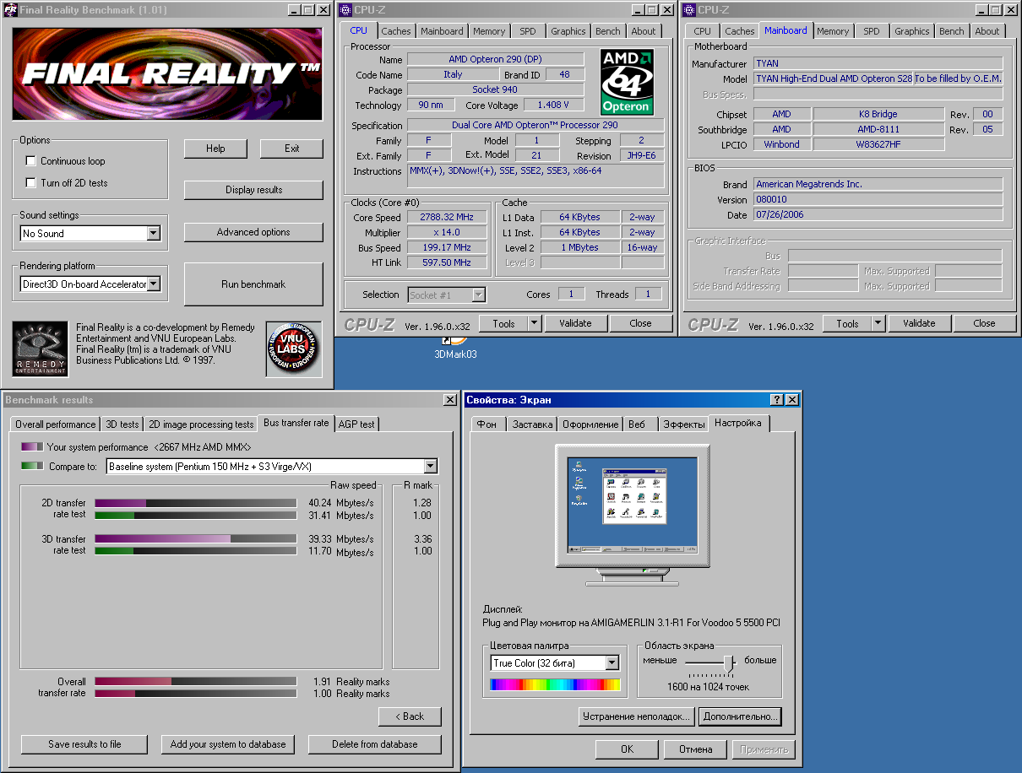Open the Selection Socket #1 dropdown
1022x773 pixels.
point(479,295)
